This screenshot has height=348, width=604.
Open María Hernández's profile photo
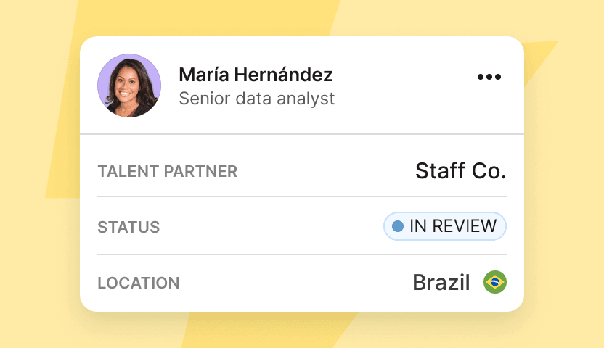[129, 86]
